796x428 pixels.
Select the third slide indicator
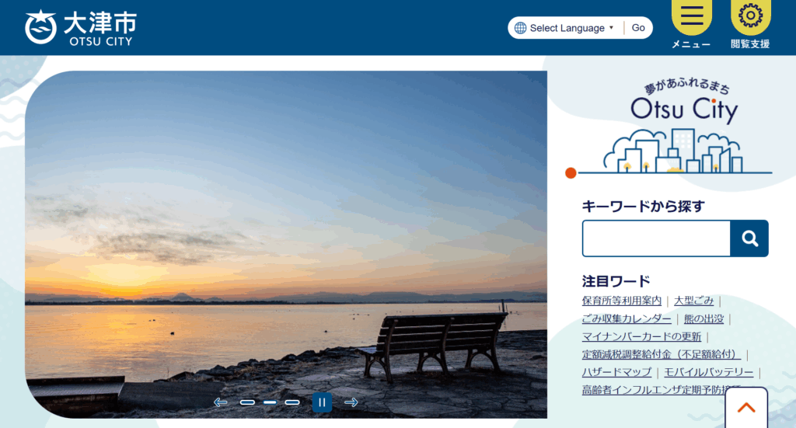[292, 402]
